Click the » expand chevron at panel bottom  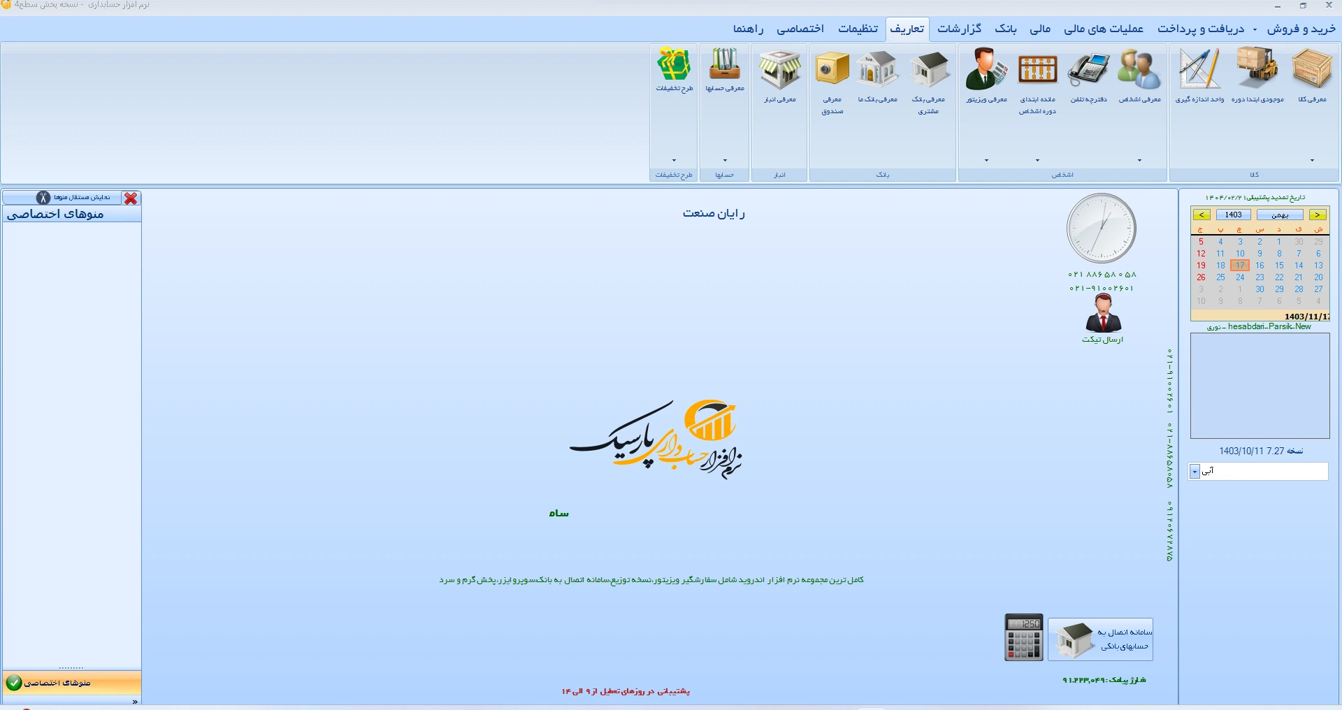[135, 701]
